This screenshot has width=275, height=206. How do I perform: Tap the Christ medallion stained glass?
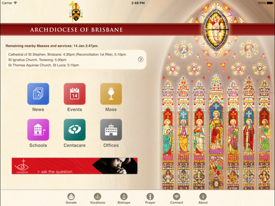pyautogui.click(x=216, y=30)
